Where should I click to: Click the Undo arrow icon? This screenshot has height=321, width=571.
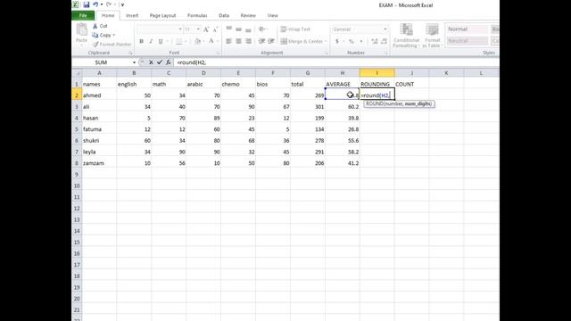point(95,4)
